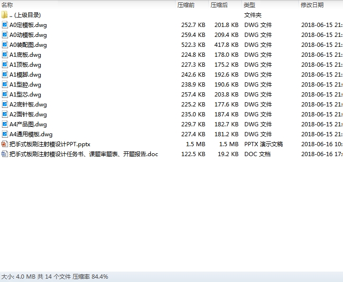
Task: Select the .. (上级目录) entry
Action: click(x=25, y=15)
